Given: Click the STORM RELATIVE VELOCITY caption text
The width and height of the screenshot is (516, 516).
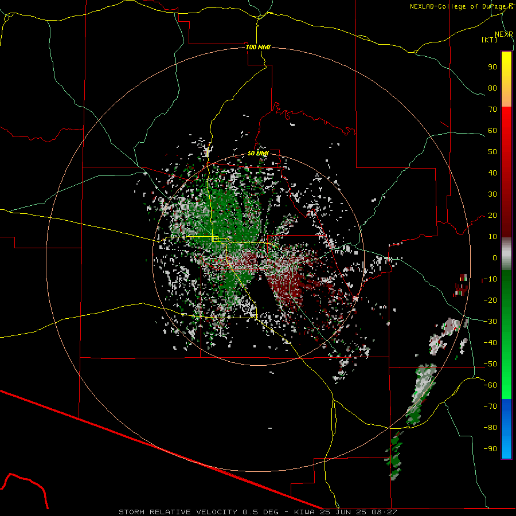Looking at the screenshot, I should tap(178, 512).
